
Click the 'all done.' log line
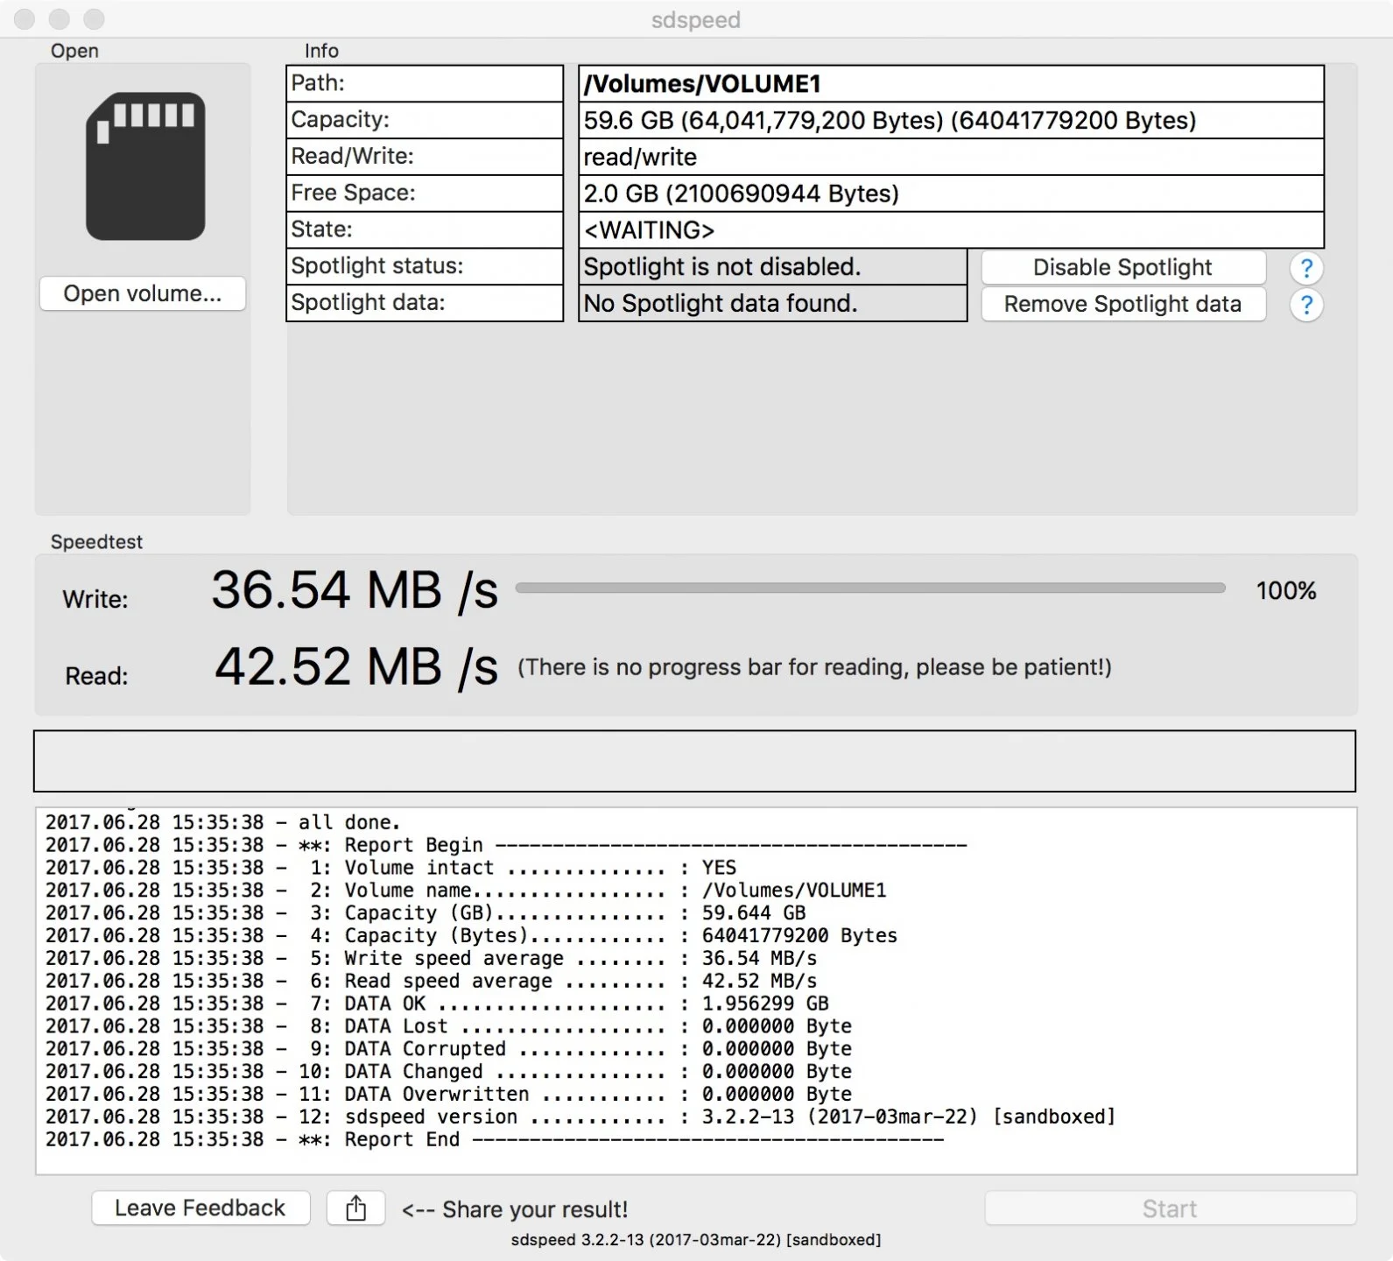(x=223, y=822)
